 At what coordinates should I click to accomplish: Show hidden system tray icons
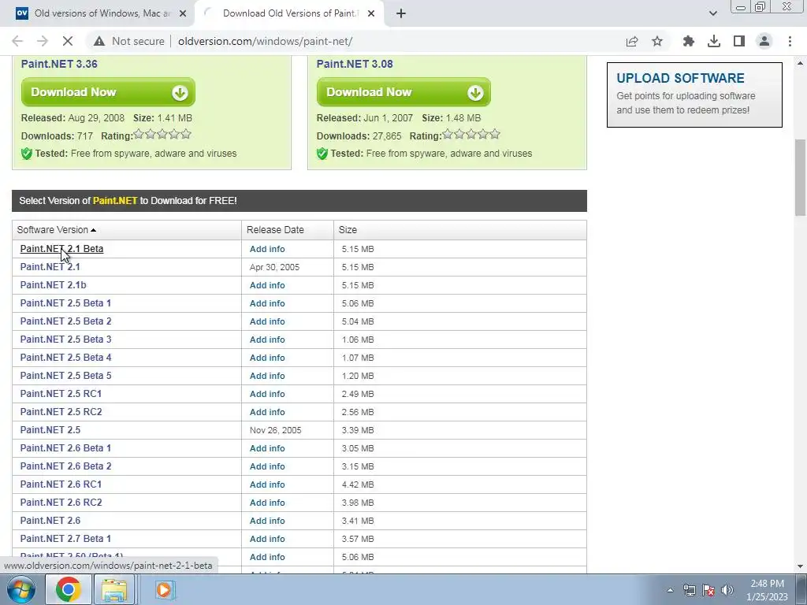[x=670, y=590]
